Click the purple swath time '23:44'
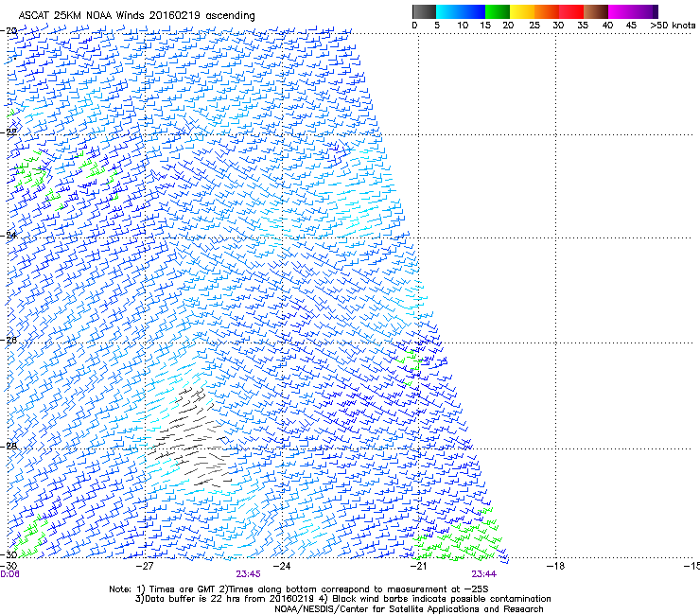This screenshot has height=615, width=700. coord(484,574)
